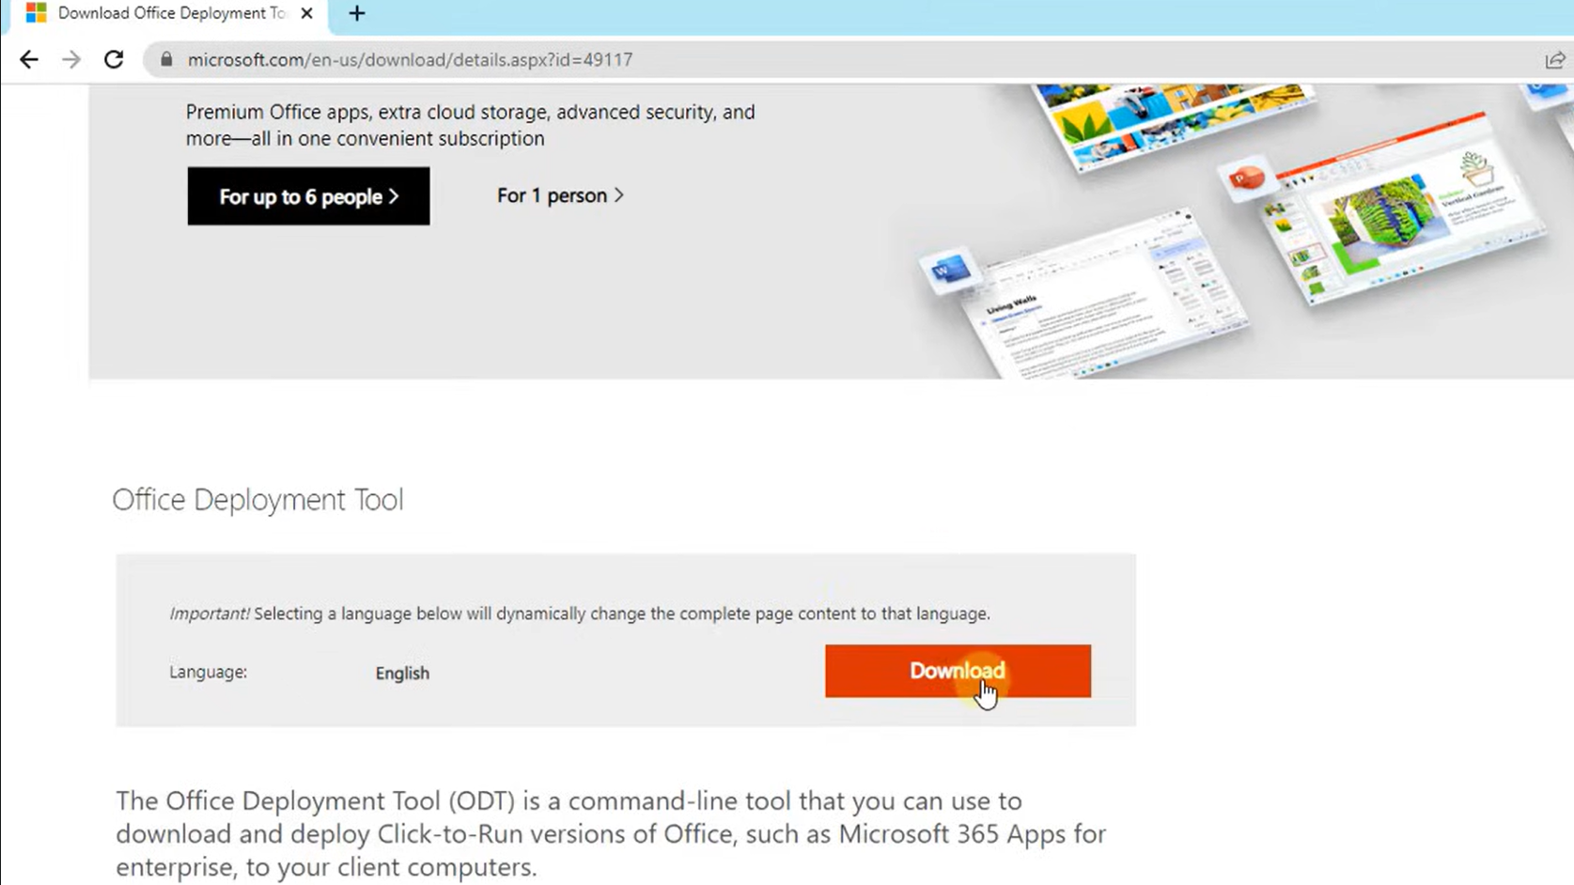Open a new browser tab
The width and height of the screenshot is (1574, 885).
[357, 13]
